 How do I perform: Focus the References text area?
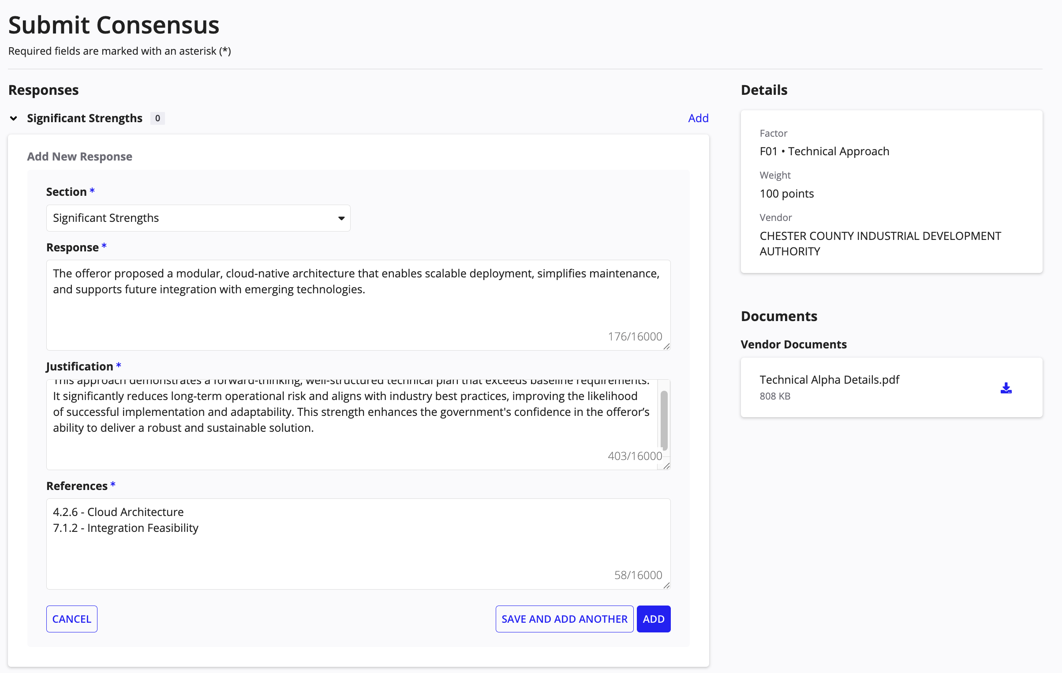coord(358,544)
